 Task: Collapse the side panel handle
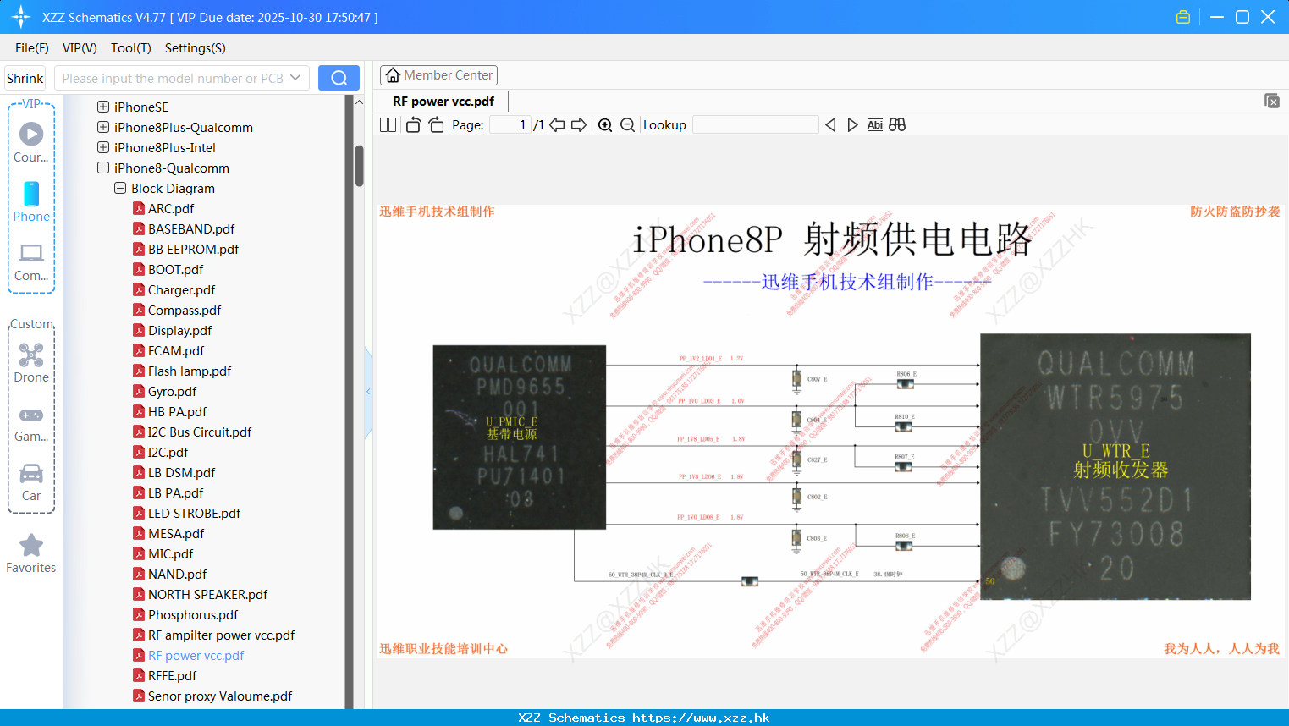(x=368, y=392)
